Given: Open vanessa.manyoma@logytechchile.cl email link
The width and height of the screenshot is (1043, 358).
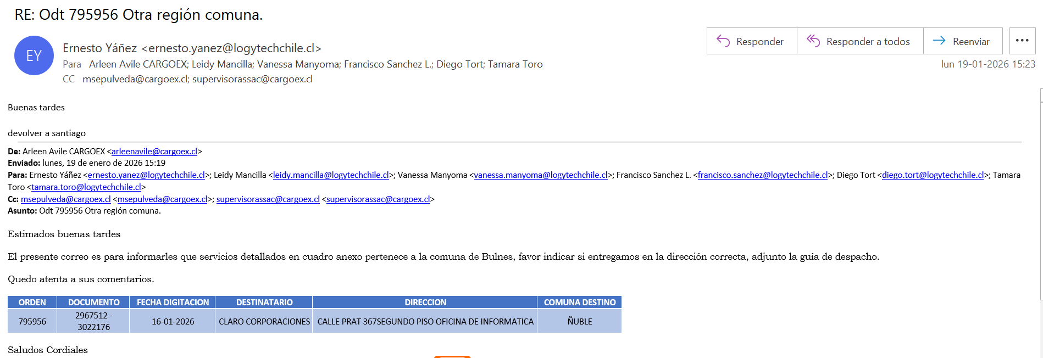Looking at the screenshot, I should tap(541, 175).
